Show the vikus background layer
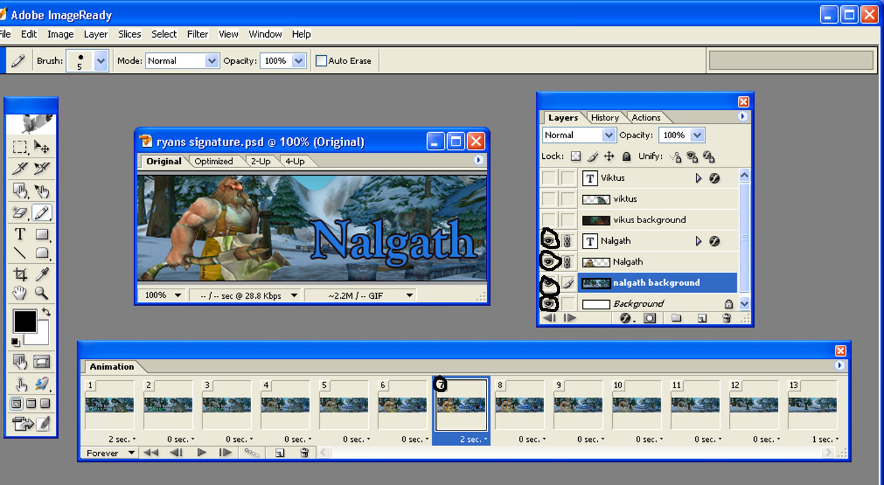This screenshot has height=485, width=884. (548, 219)
